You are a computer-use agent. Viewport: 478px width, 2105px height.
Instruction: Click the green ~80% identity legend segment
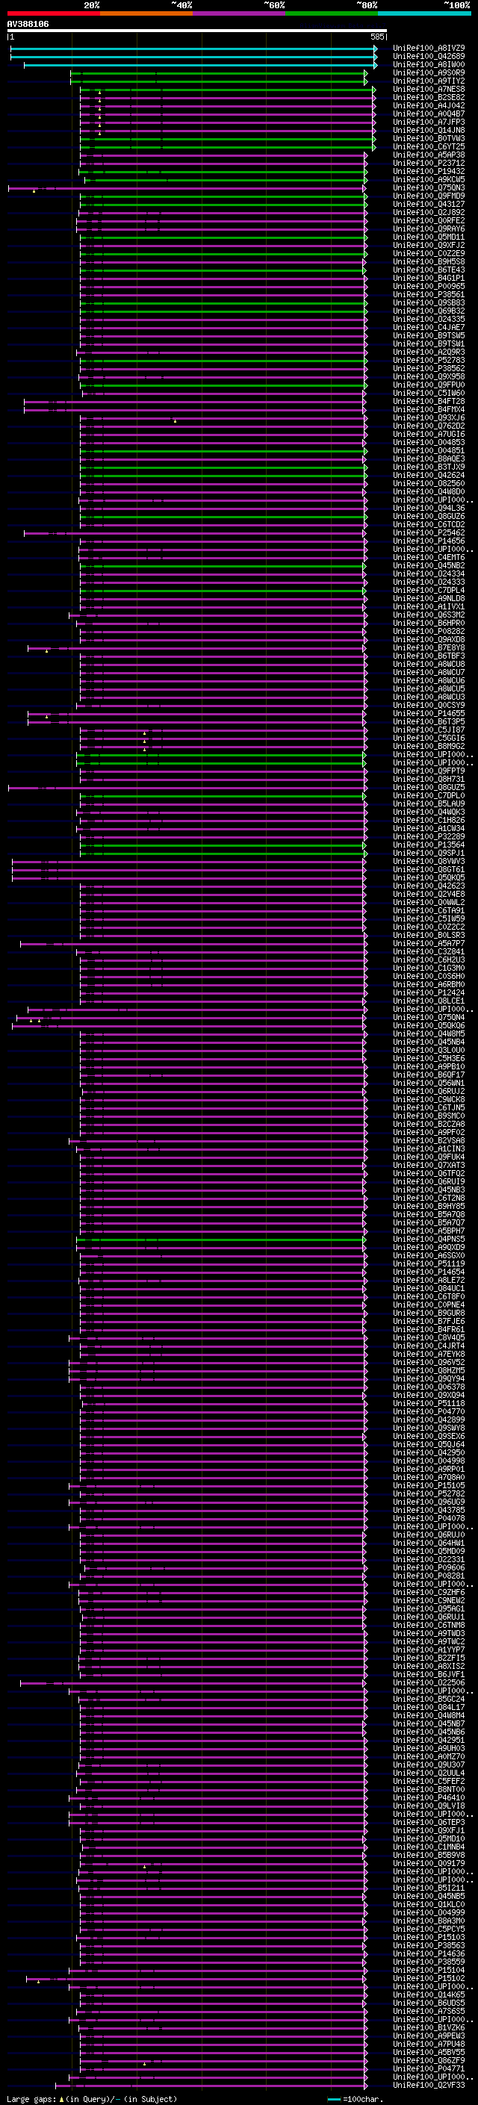pyautogui.click(x=332, y=13)
